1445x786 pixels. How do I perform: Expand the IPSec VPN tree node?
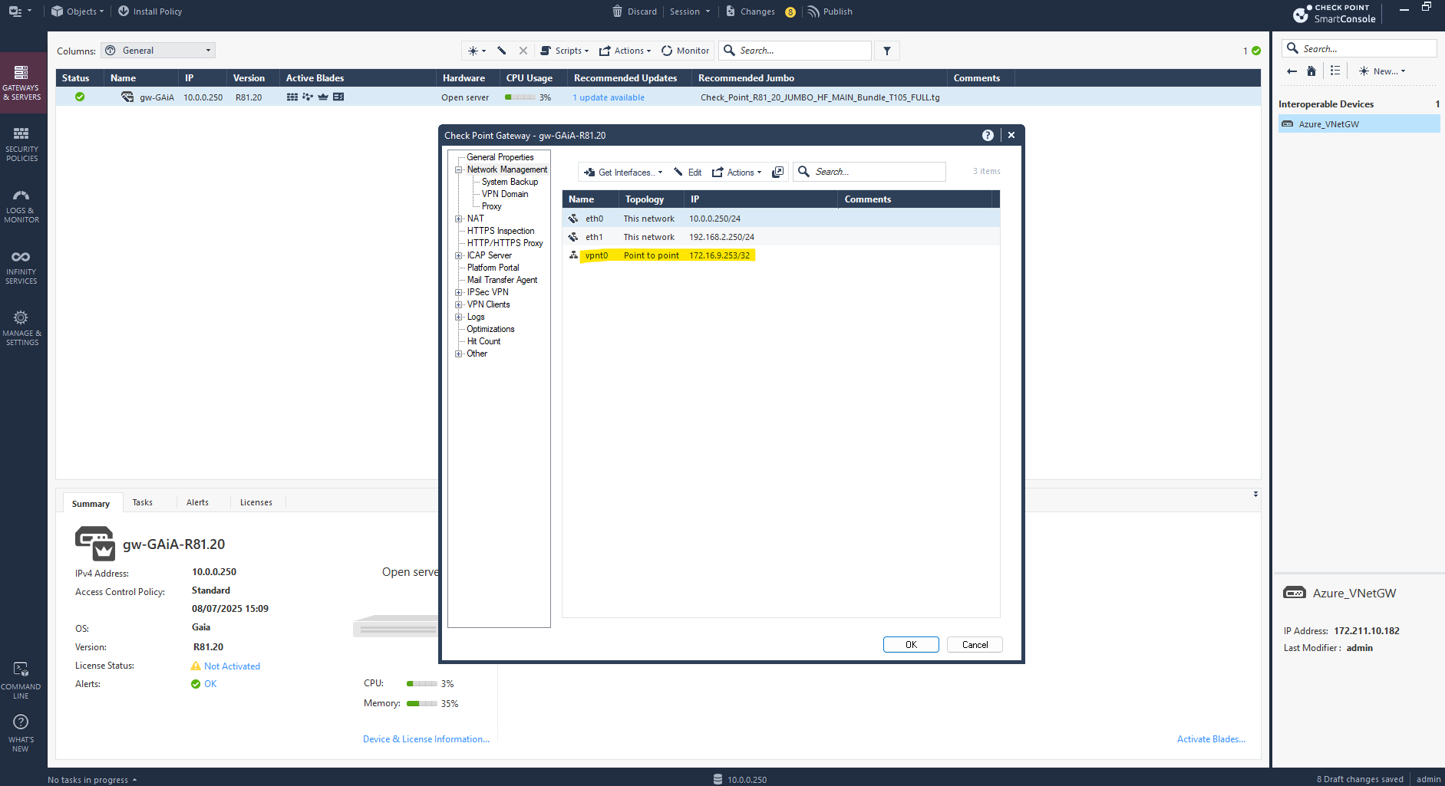pos(459,292)
